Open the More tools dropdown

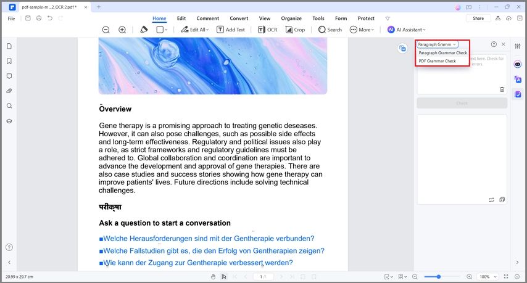click(x=362, y=30)
